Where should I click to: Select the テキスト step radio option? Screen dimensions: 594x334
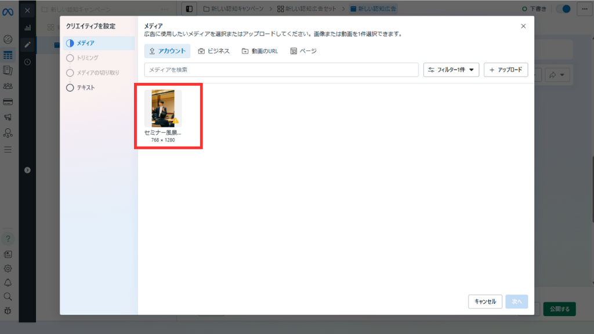70,88
